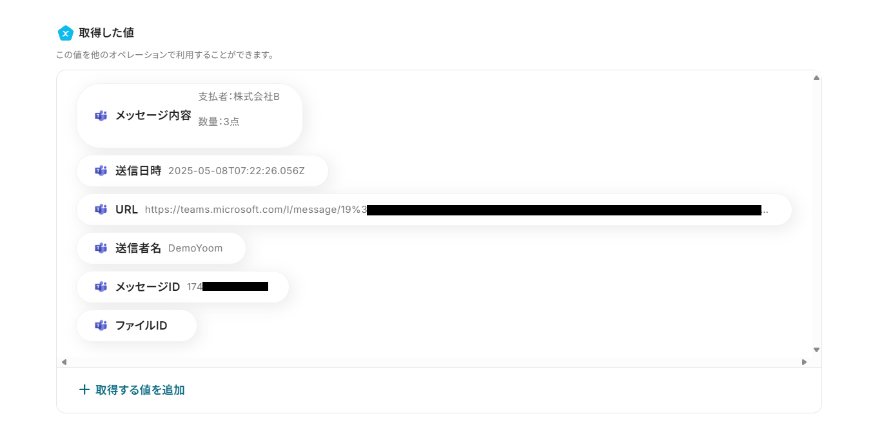Click the scroll up arrow of value list
Screen dimensions: 882x445
(816, 77)
